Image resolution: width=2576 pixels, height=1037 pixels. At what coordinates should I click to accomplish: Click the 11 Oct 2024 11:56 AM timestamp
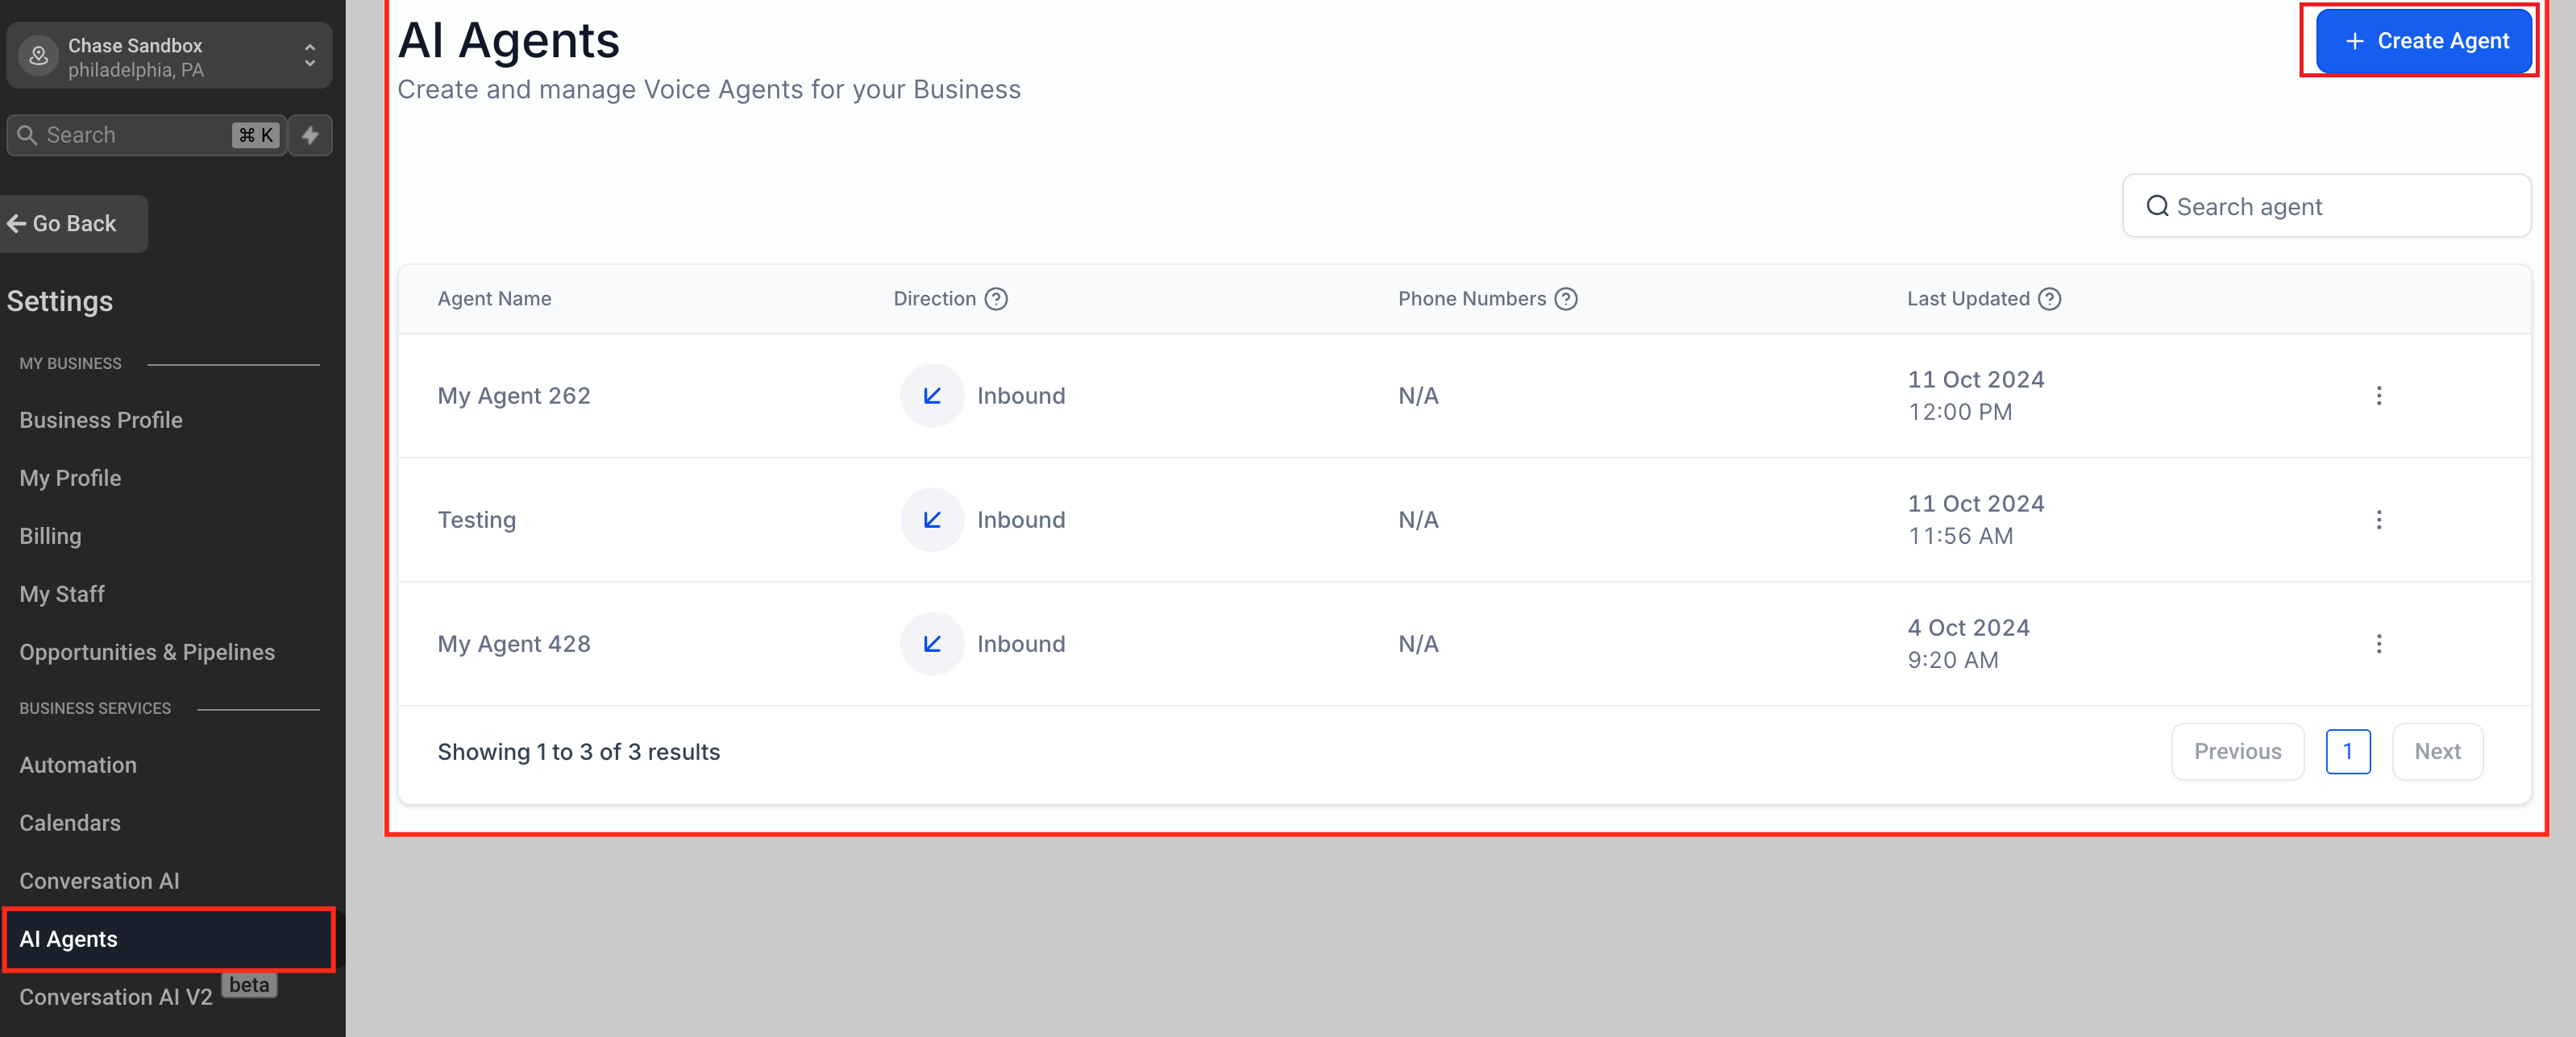[1975, 520]
